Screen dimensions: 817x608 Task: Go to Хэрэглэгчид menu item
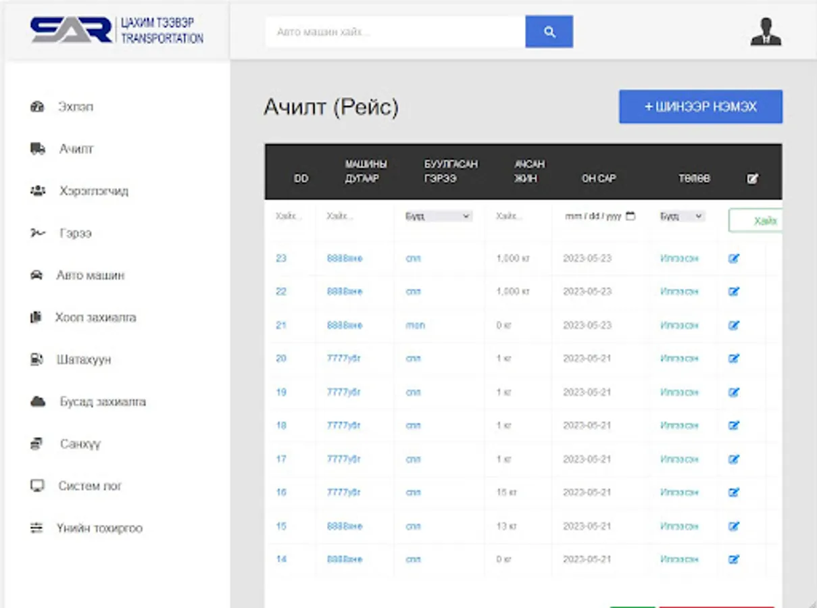pos(94,191)
